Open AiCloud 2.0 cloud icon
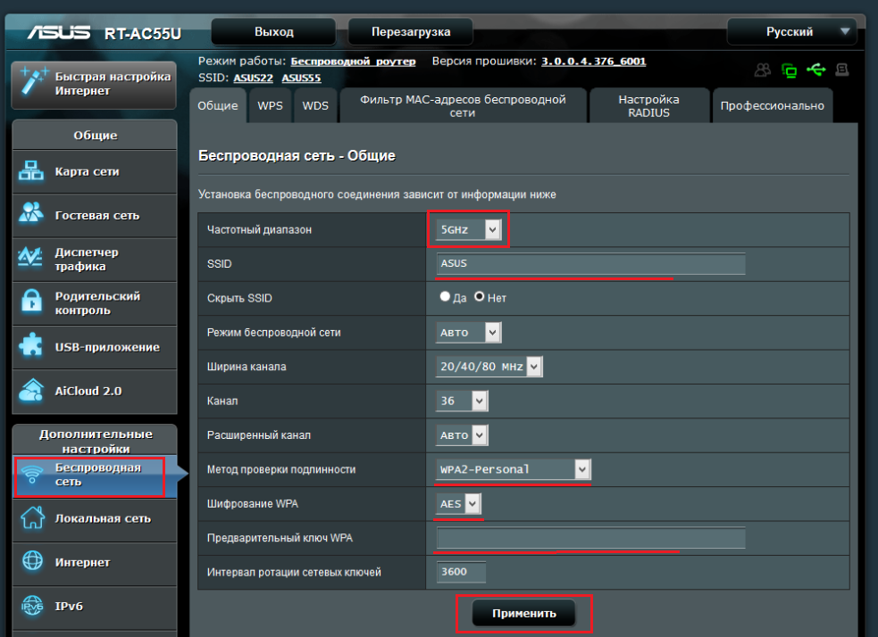878x637 pixels. click(x=32, y=391)
